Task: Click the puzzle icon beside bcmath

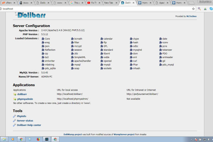Action: point(72,39)
